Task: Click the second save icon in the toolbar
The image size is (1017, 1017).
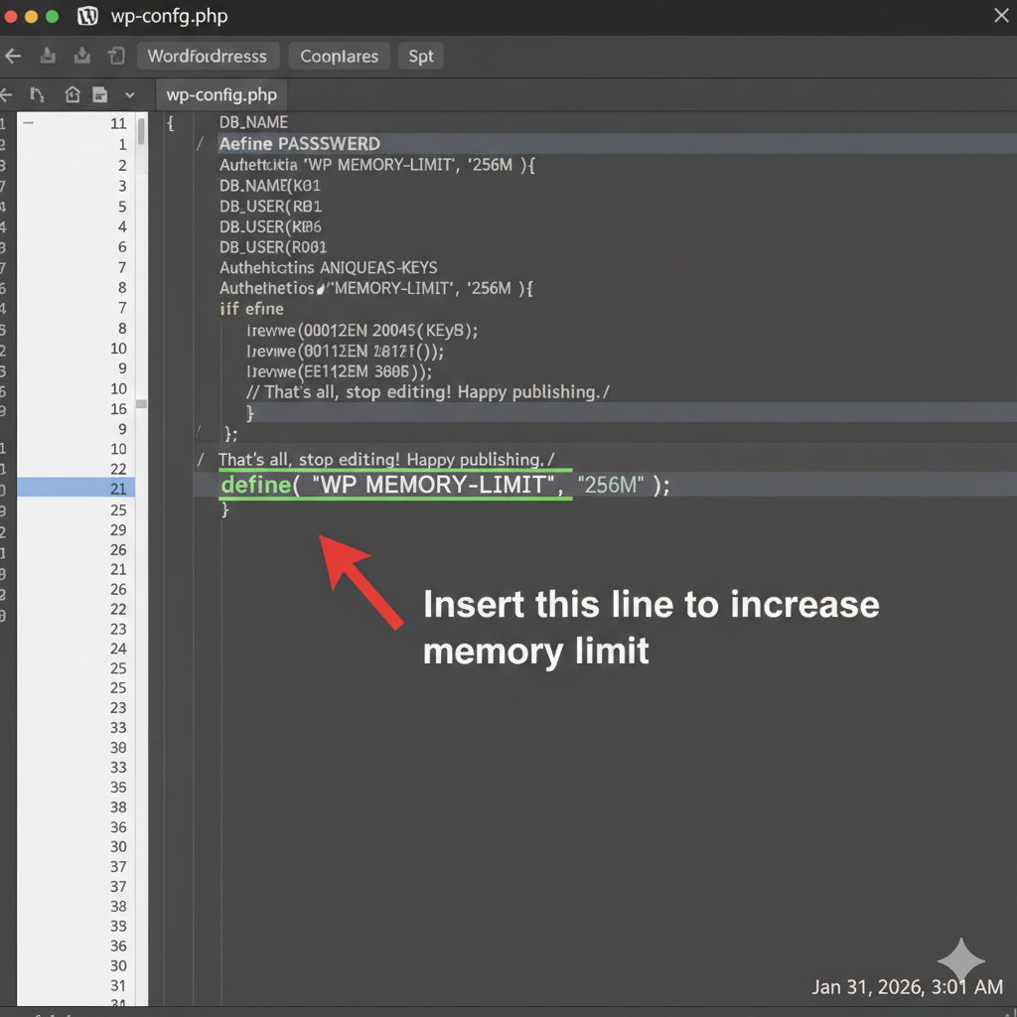Action: pyautogui.click(x=82, y=56)
